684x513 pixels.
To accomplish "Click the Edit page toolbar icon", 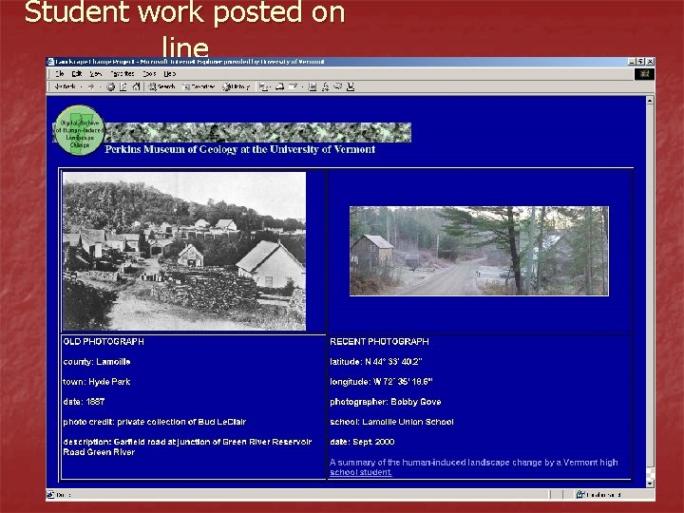I will (293, 86).
